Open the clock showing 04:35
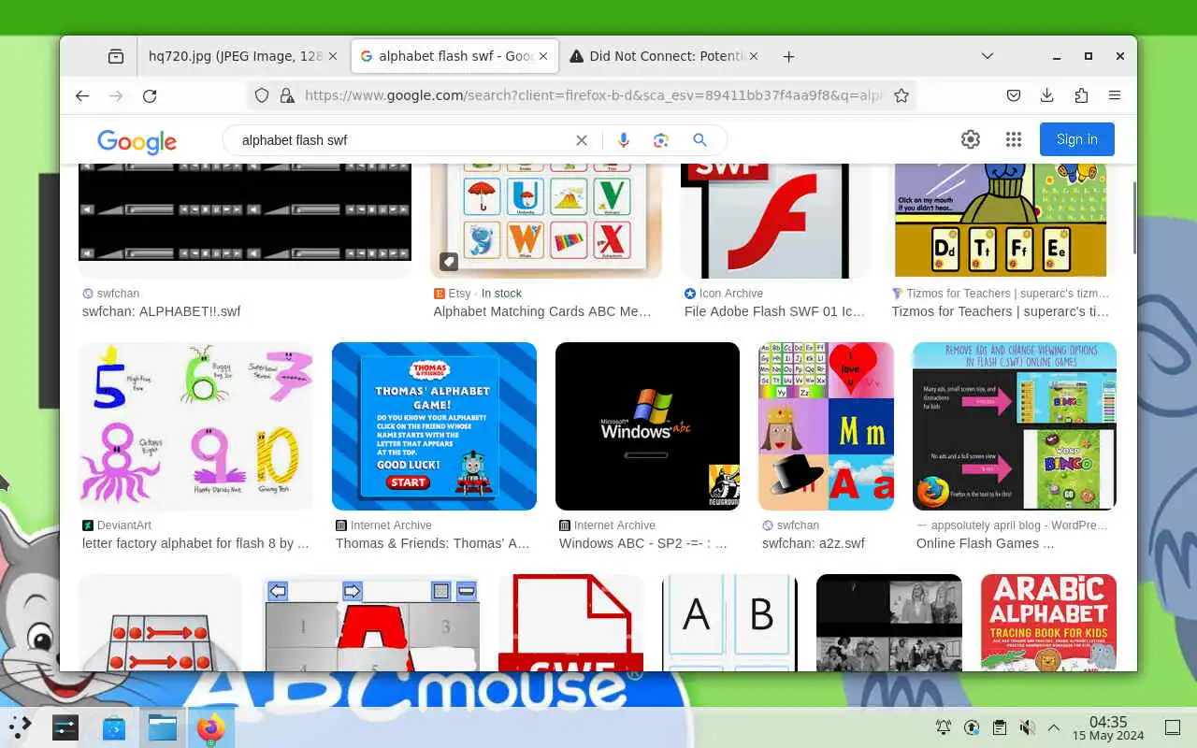 click(1108, 727)
